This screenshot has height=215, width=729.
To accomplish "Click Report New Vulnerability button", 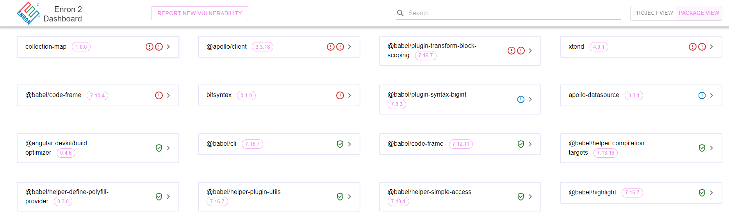I will [x=200, y=13].
